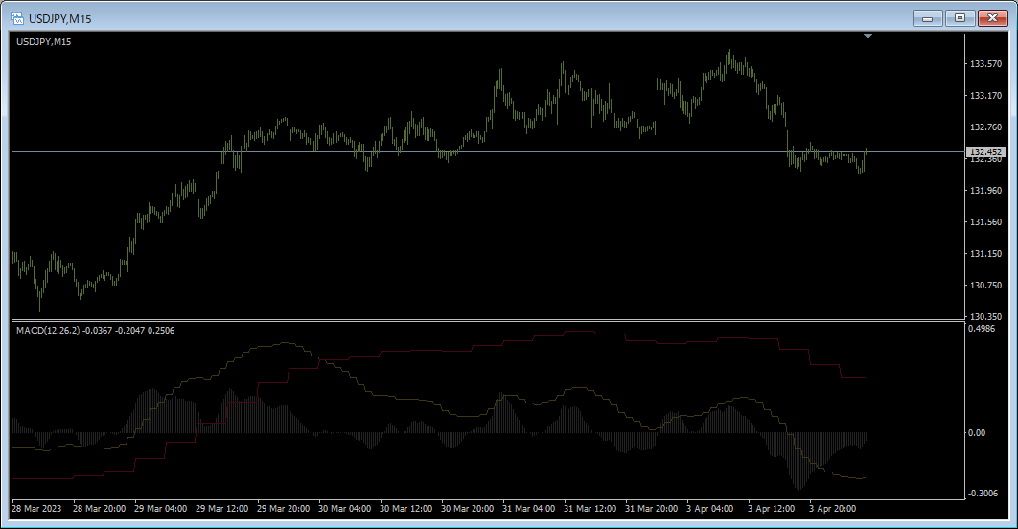
Task: Click the -0.3006 MACD scale value
Action: (983, 494)
